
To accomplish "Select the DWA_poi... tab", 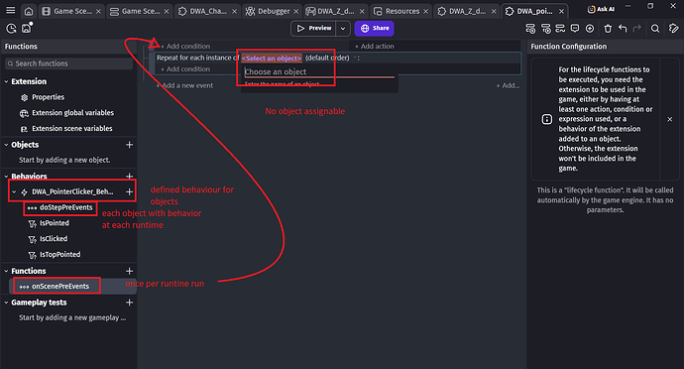I will [x=535, y=11].
